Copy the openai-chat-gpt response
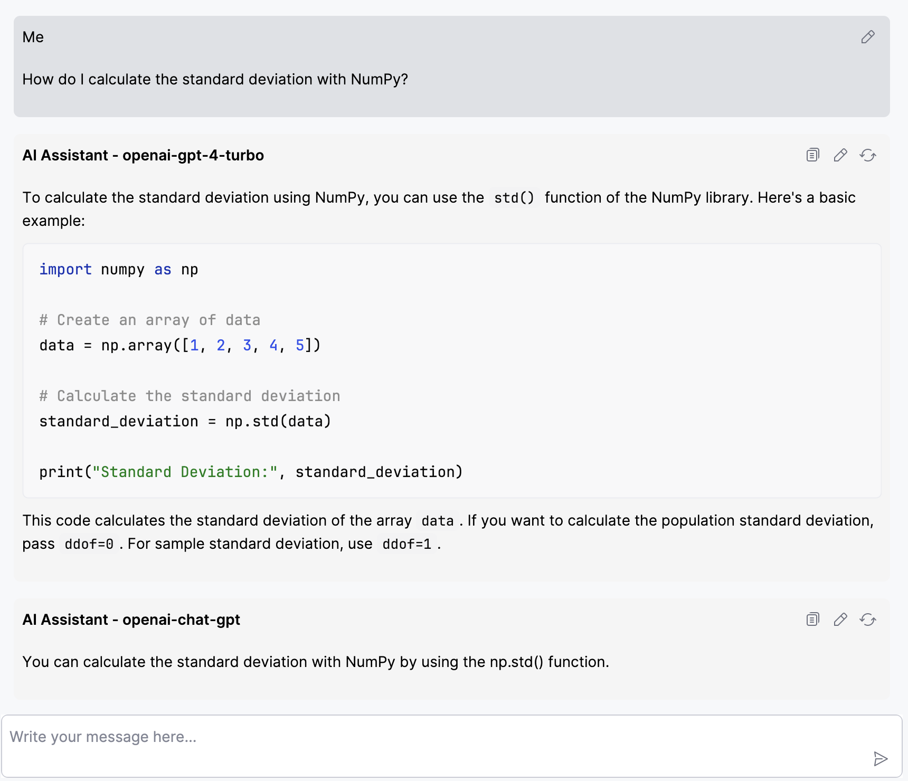This screenshot has width=908, height=781. coord(813,620)
